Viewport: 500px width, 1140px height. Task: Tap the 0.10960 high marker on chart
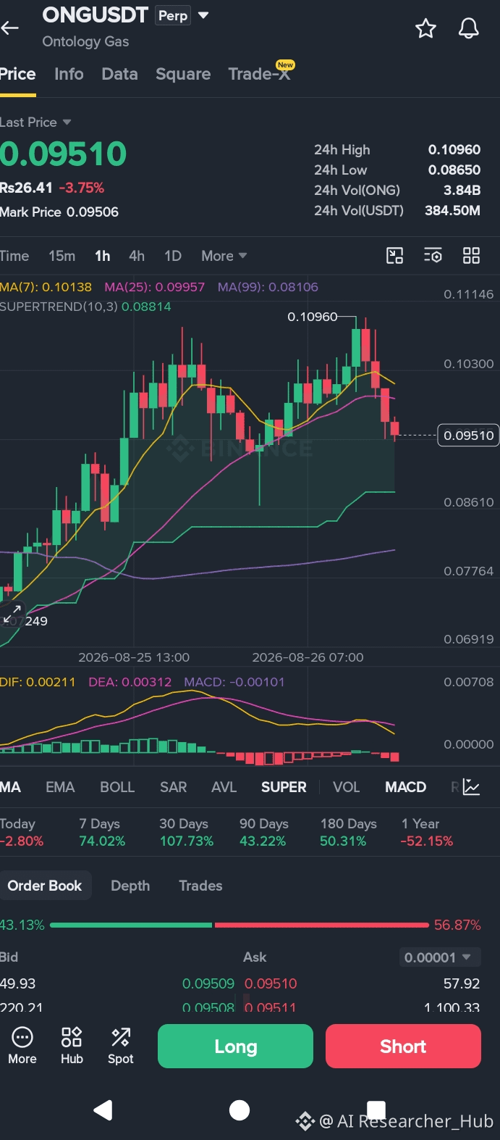coord(313,317)
